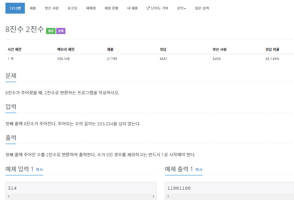Open the 1212번 problem tab
This screenshot has height=205, width=294.
coord(15,8)
